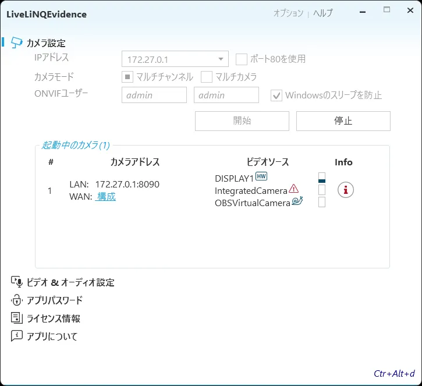Open the オプション menu
Viewport: 422px width, 386px height.
(x=288, y=13)
